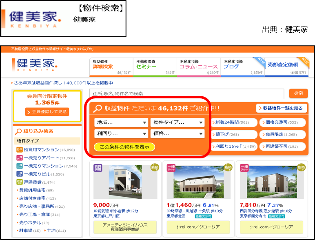Click the address and station search field

pyautogui.click(x=186, y=94)
